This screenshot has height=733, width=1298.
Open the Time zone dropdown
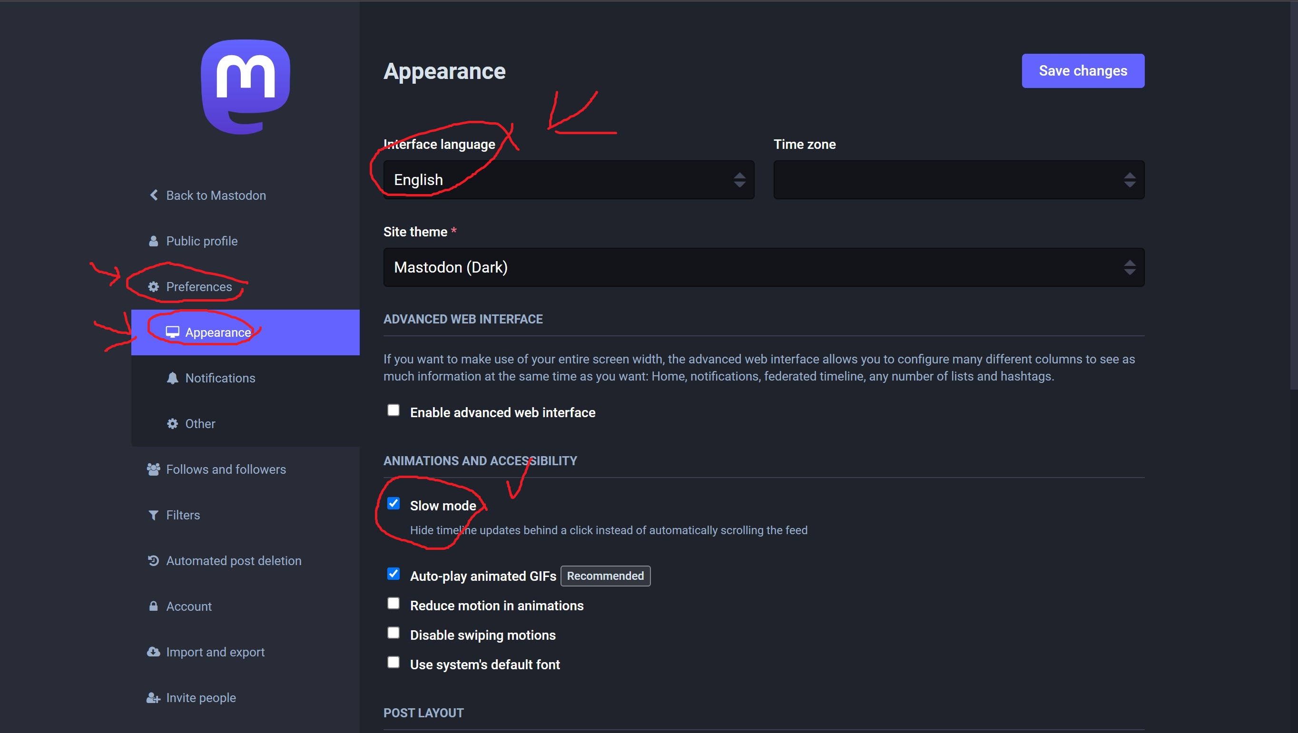[x=959, y=180]
